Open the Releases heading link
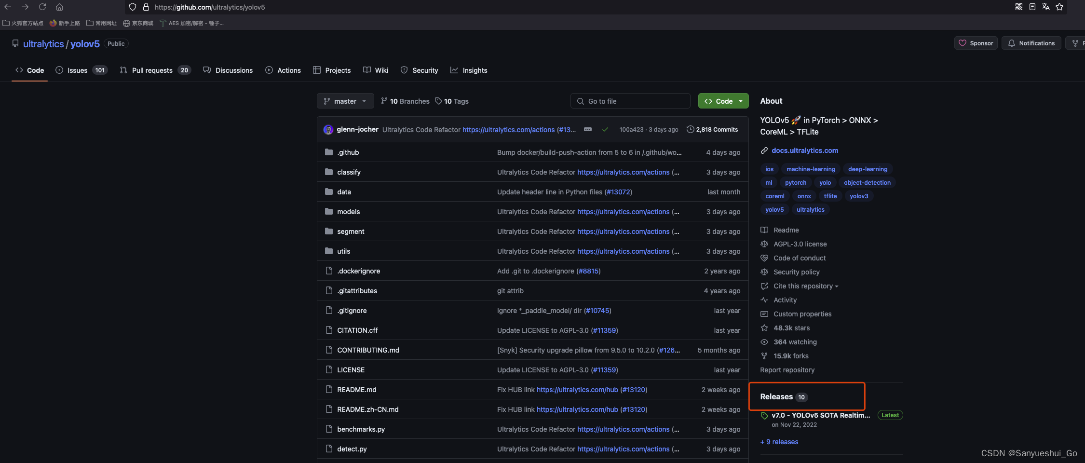The width and height of the screenshot is (1085, 463). 784,397
